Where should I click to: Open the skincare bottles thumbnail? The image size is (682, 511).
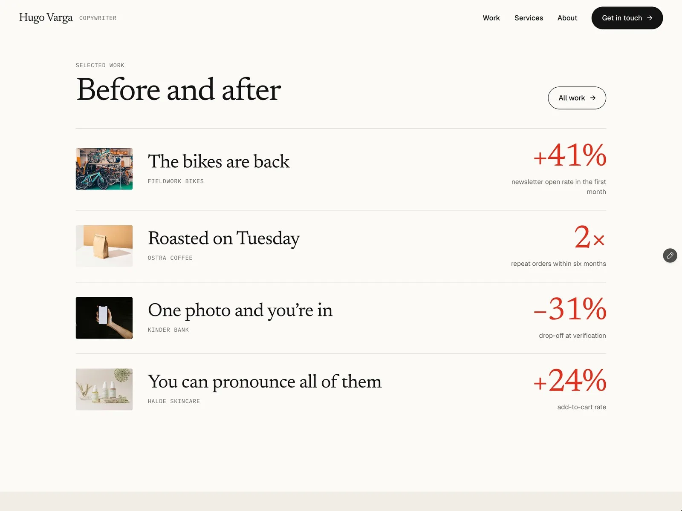pyautogui.click(x=104, y=390)
